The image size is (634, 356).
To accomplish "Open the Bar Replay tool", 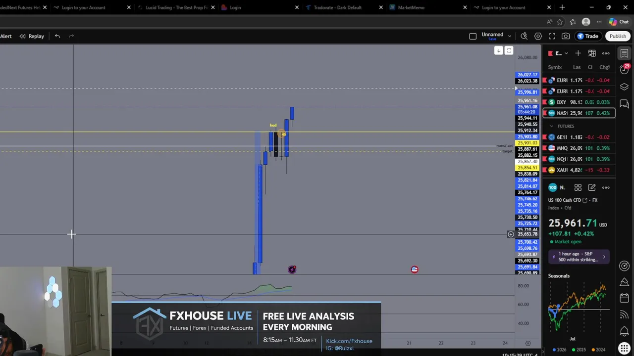I will (x=32, y=36).
